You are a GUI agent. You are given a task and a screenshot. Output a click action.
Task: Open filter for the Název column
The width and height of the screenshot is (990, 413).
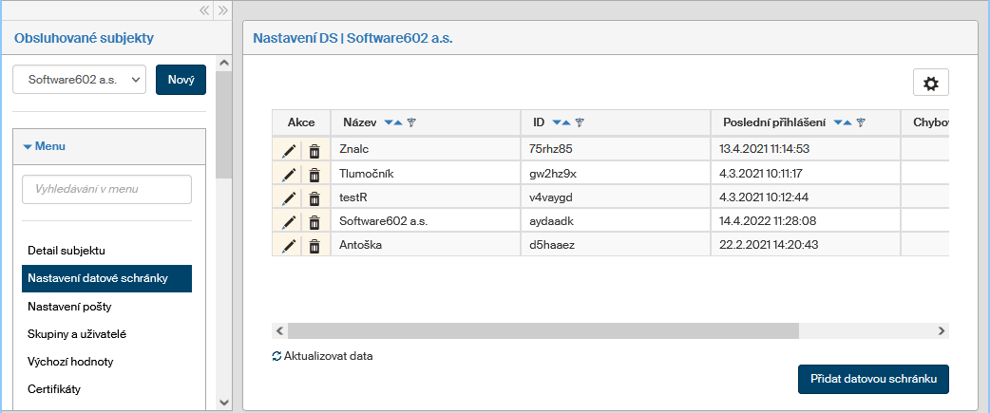[411, 122]
